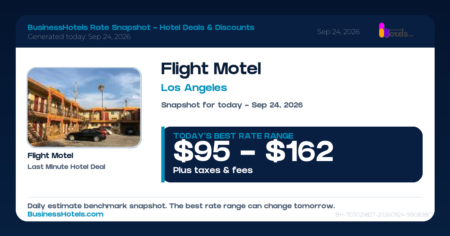Select the Generated today date line
Screen dimensions: 450x236
[x=79, y=37]
